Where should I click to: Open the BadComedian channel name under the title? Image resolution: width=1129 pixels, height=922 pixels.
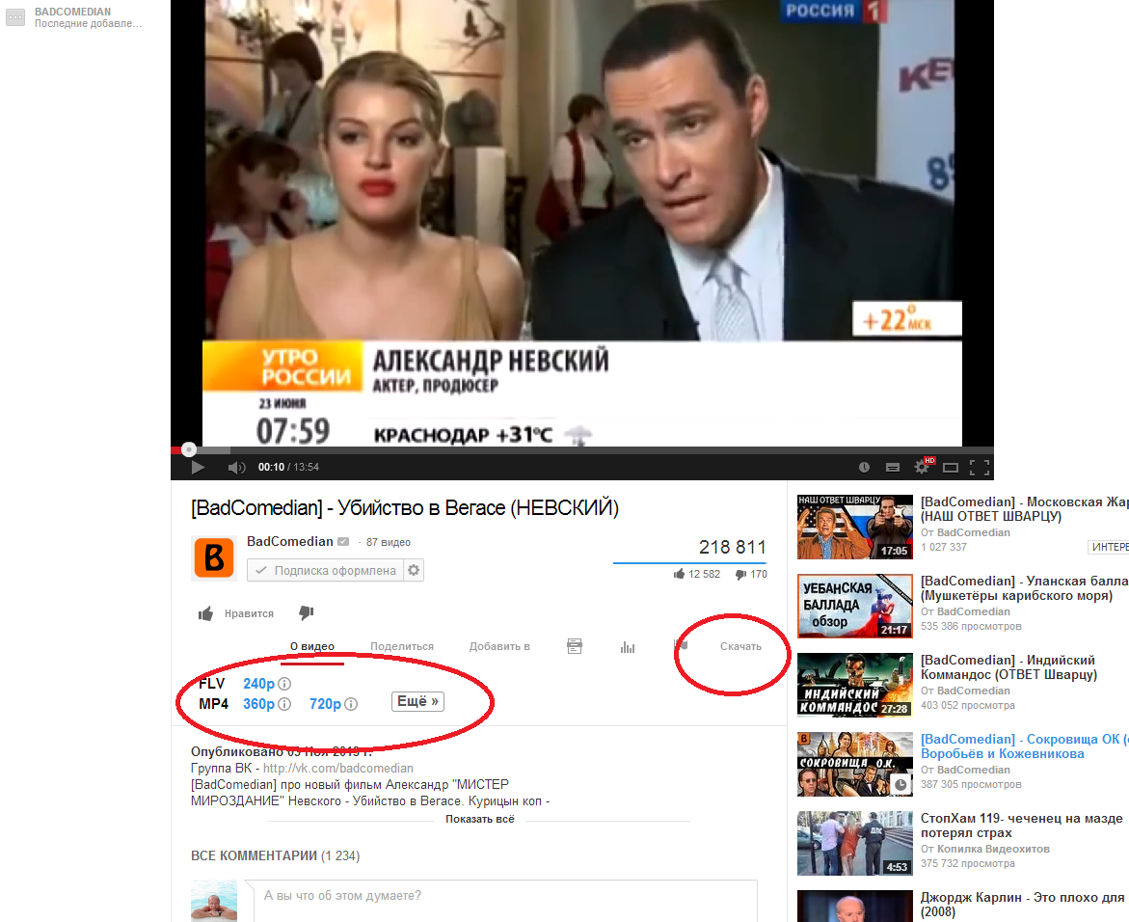[x=290, y=542]
